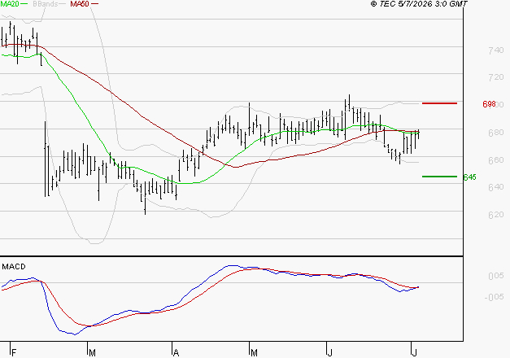
Task: Click the TEC copyright timestamp text
Action: point(419,4)
